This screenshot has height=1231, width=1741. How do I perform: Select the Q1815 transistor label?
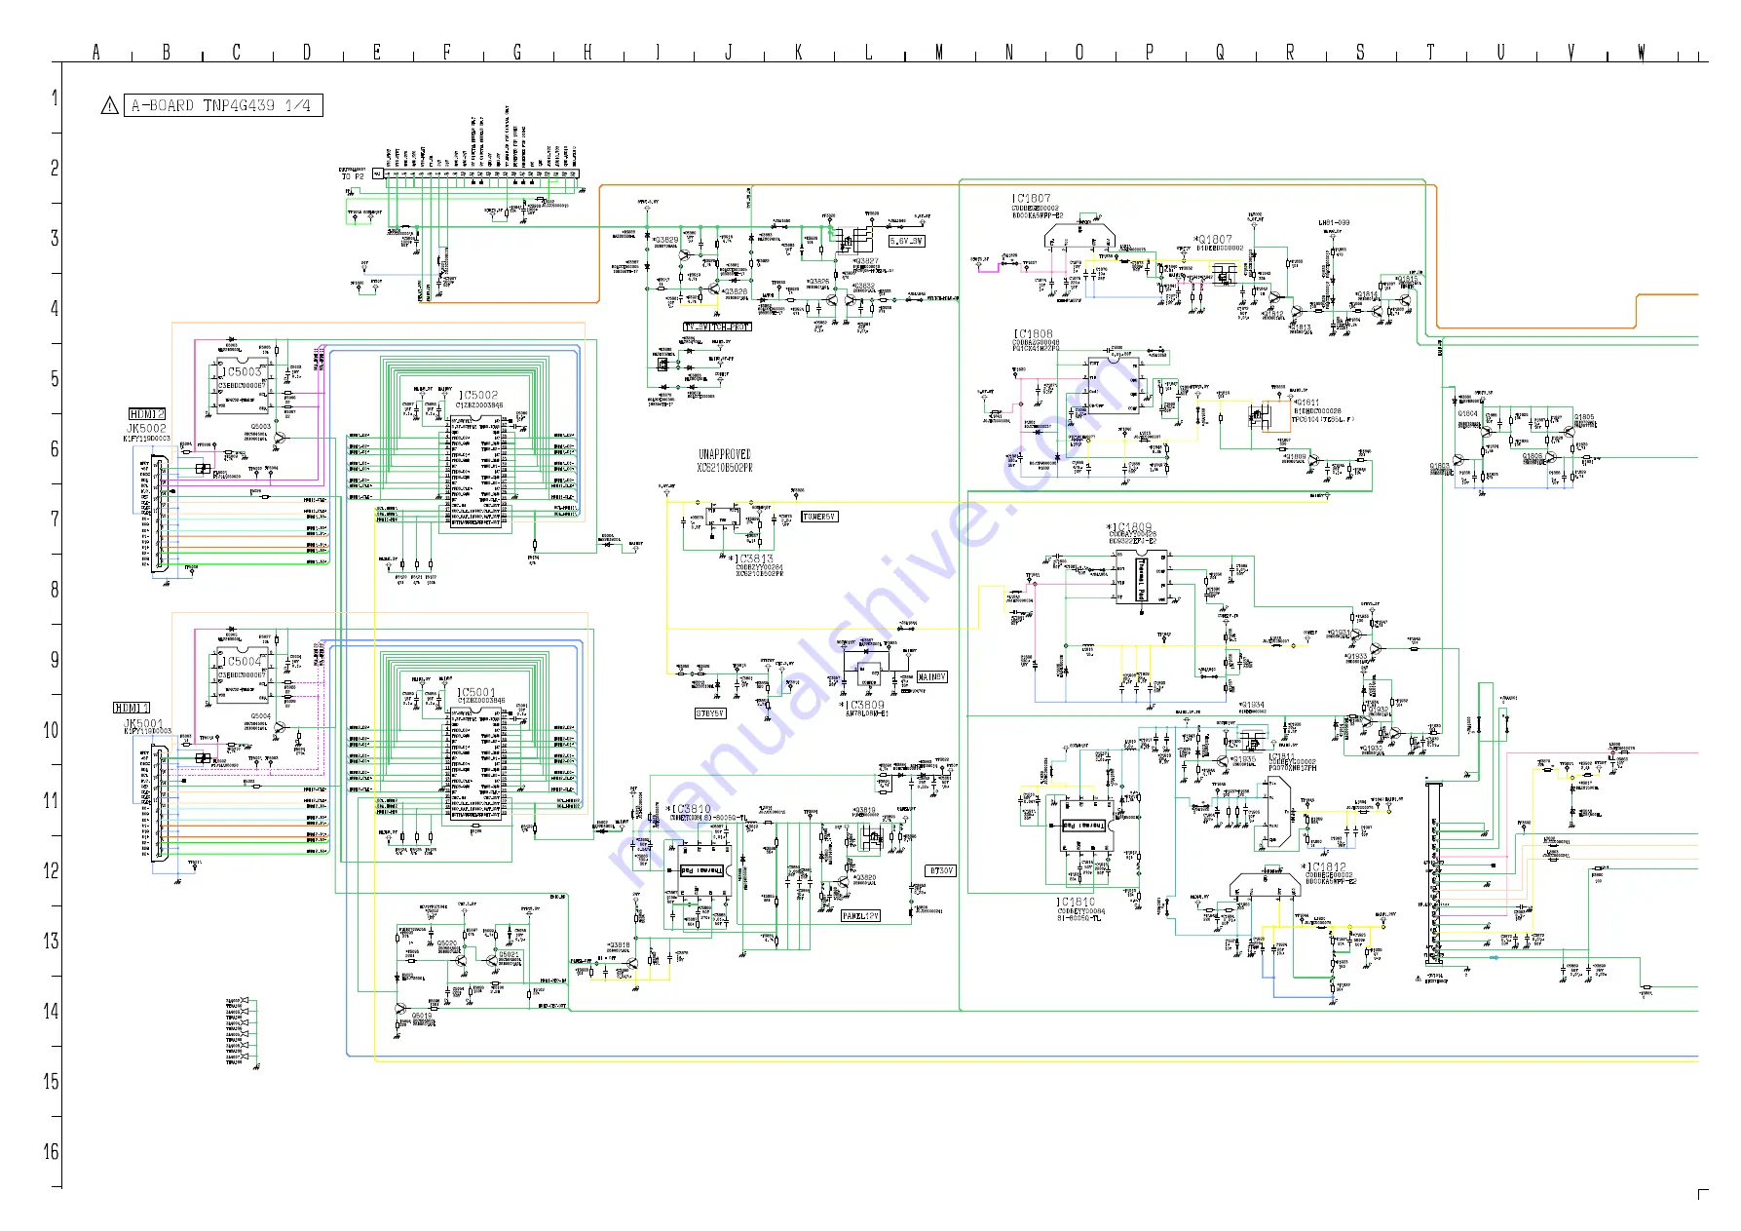[x=1406, y=279]
